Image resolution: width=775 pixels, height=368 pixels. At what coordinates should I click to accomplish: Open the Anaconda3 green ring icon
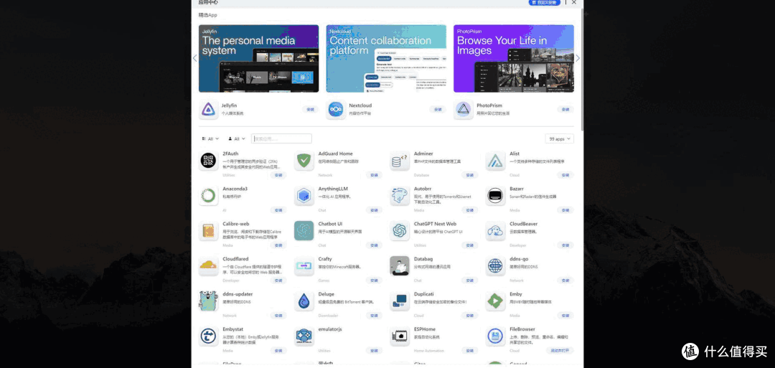[x=209, y=196]
